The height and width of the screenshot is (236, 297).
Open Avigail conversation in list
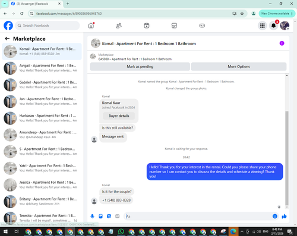42,68
